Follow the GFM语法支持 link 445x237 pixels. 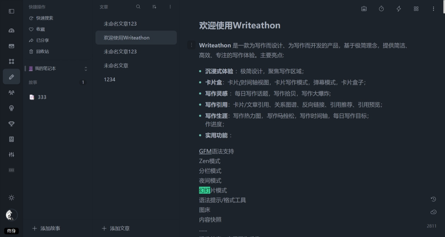point(216,151)
